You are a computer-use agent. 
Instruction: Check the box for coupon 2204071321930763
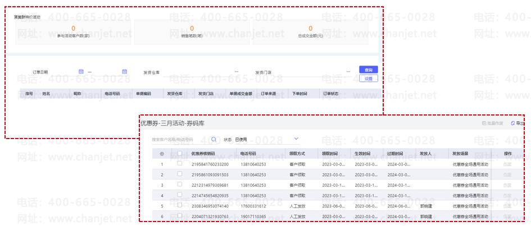pos(180,215)
